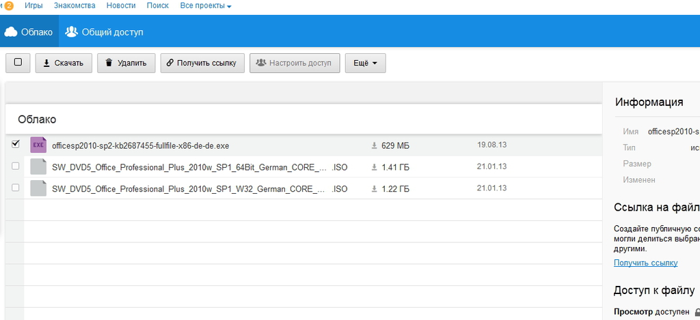Screen dimensions: 700x320
Task: Switch to the Облако tab
Action: tap(29, 32)
